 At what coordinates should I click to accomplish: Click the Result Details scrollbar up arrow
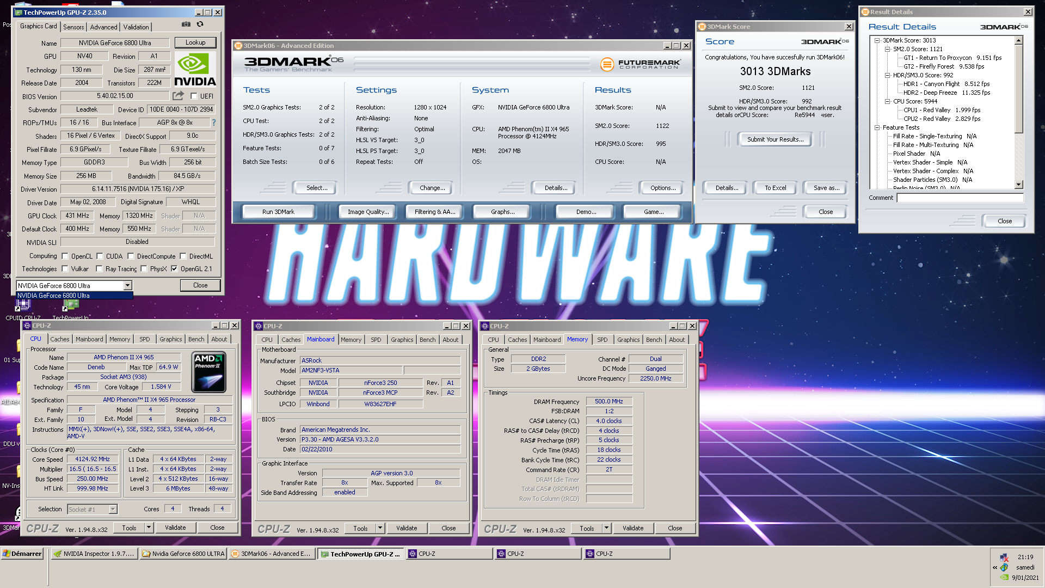point(1019,40)
